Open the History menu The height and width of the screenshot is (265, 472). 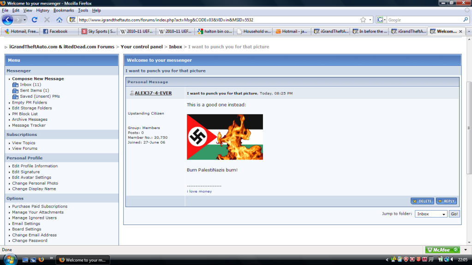coord(43,10)
